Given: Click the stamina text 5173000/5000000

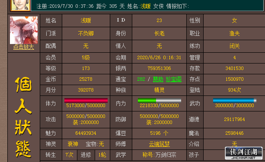Looking at the screenshot, I should pos(86,105).
